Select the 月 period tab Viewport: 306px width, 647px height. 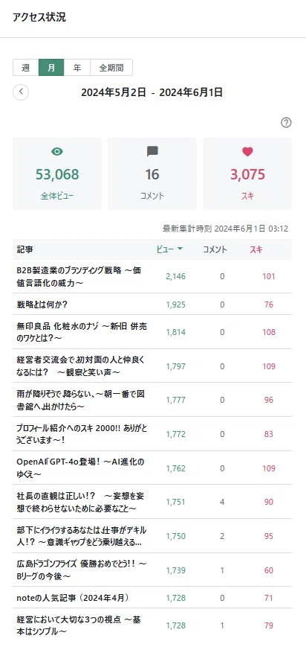(x=51, y=68)
